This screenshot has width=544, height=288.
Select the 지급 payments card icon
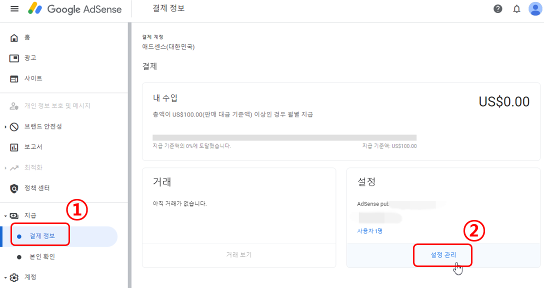pyautogui.click(x=15, y=215)
